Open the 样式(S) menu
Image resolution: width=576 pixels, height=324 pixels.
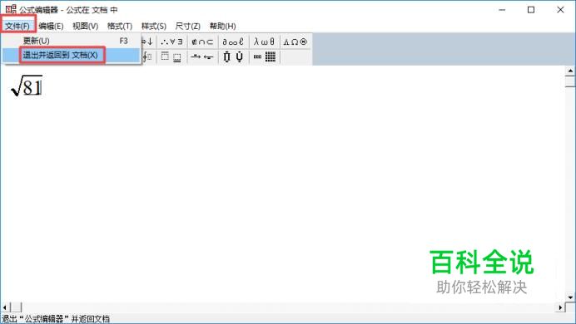[x=154, y=26]
